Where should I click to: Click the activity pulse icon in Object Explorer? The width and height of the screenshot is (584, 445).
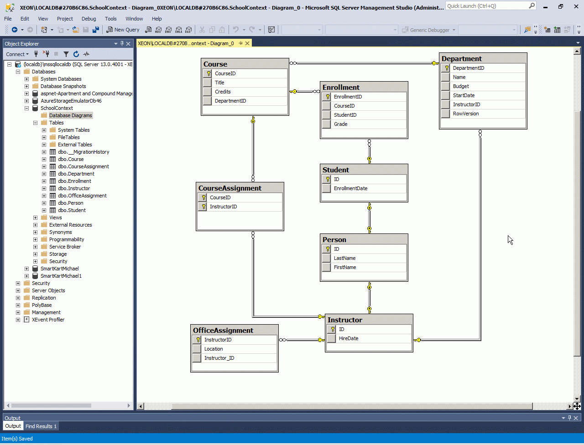pos(86,54)
